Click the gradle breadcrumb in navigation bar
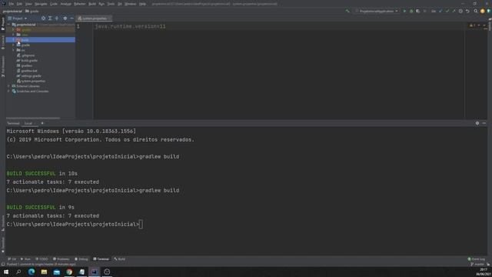492x277 pixels. point(32,11)
